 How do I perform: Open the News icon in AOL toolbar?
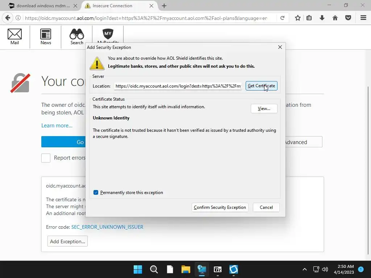pyautogui.click(x=46, y=37)
